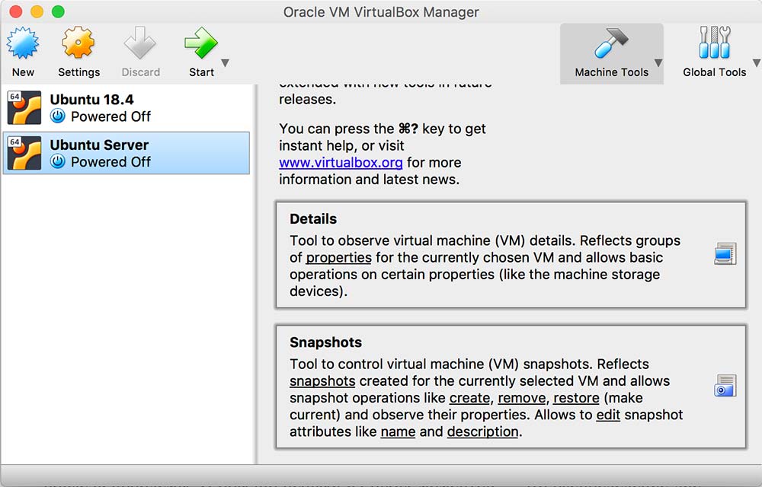Click the create link in Snapshots description
Image resolution: width=762 pixels, height=487 pixels.
469,398
